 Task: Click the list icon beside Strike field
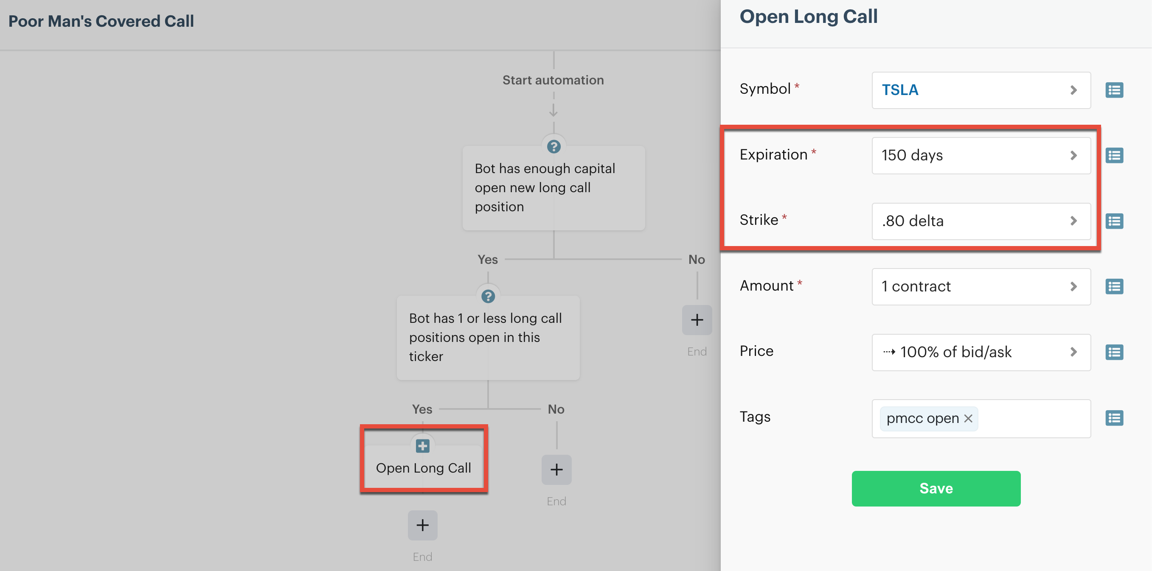point(1114,221)
